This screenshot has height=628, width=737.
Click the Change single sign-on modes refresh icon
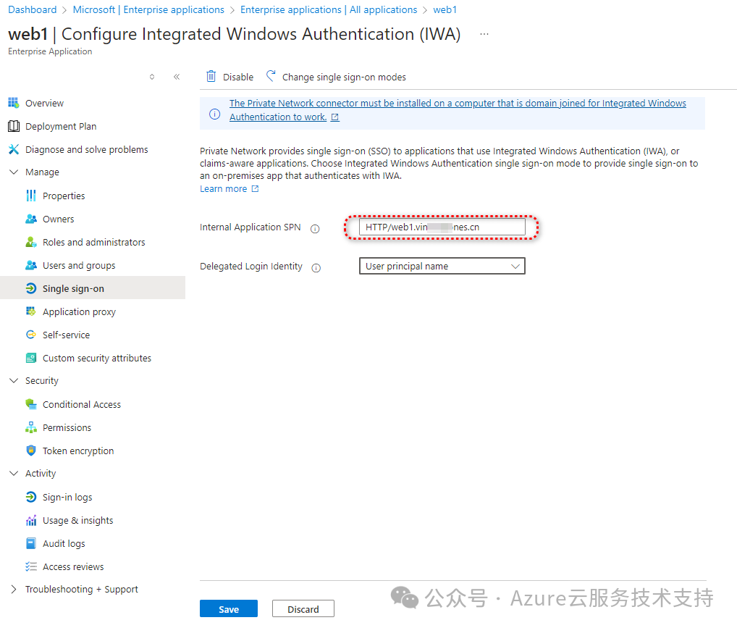271,76
